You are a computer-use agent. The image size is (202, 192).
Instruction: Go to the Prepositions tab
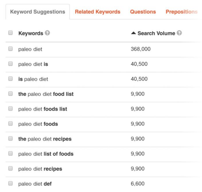(x=181, y=12)
